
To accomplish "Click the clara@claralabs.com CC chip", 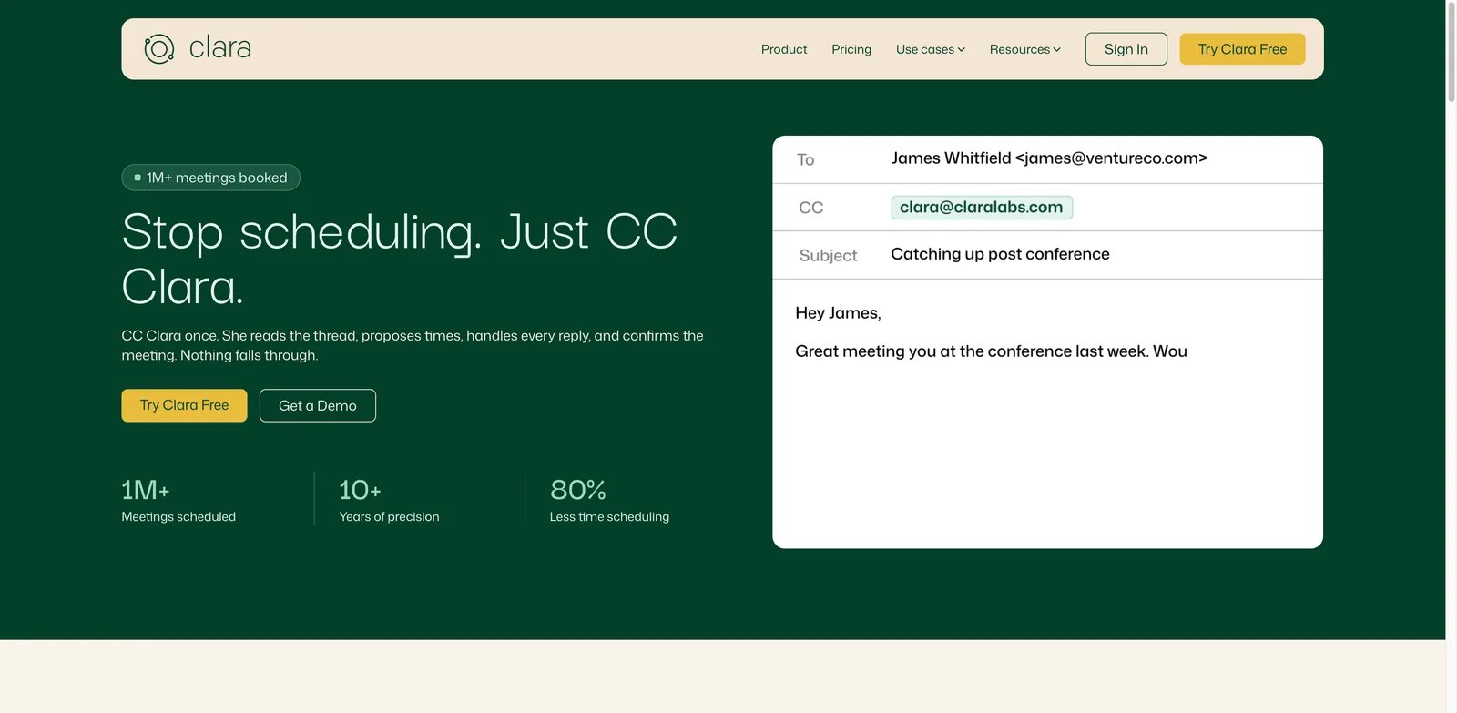I will (982, 208).
